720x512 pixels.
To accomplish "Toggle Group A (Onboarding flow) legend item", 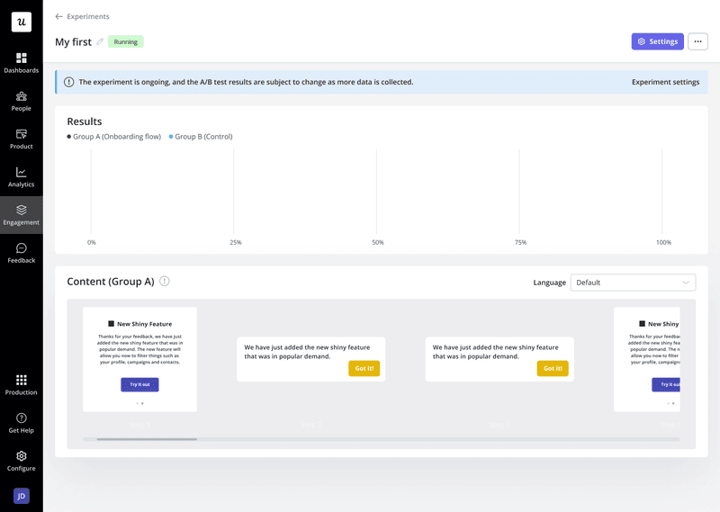I will 114,137.
